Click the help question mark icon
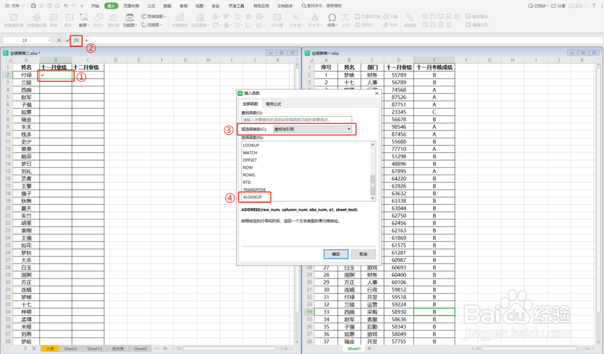 [x=594, y=6]
